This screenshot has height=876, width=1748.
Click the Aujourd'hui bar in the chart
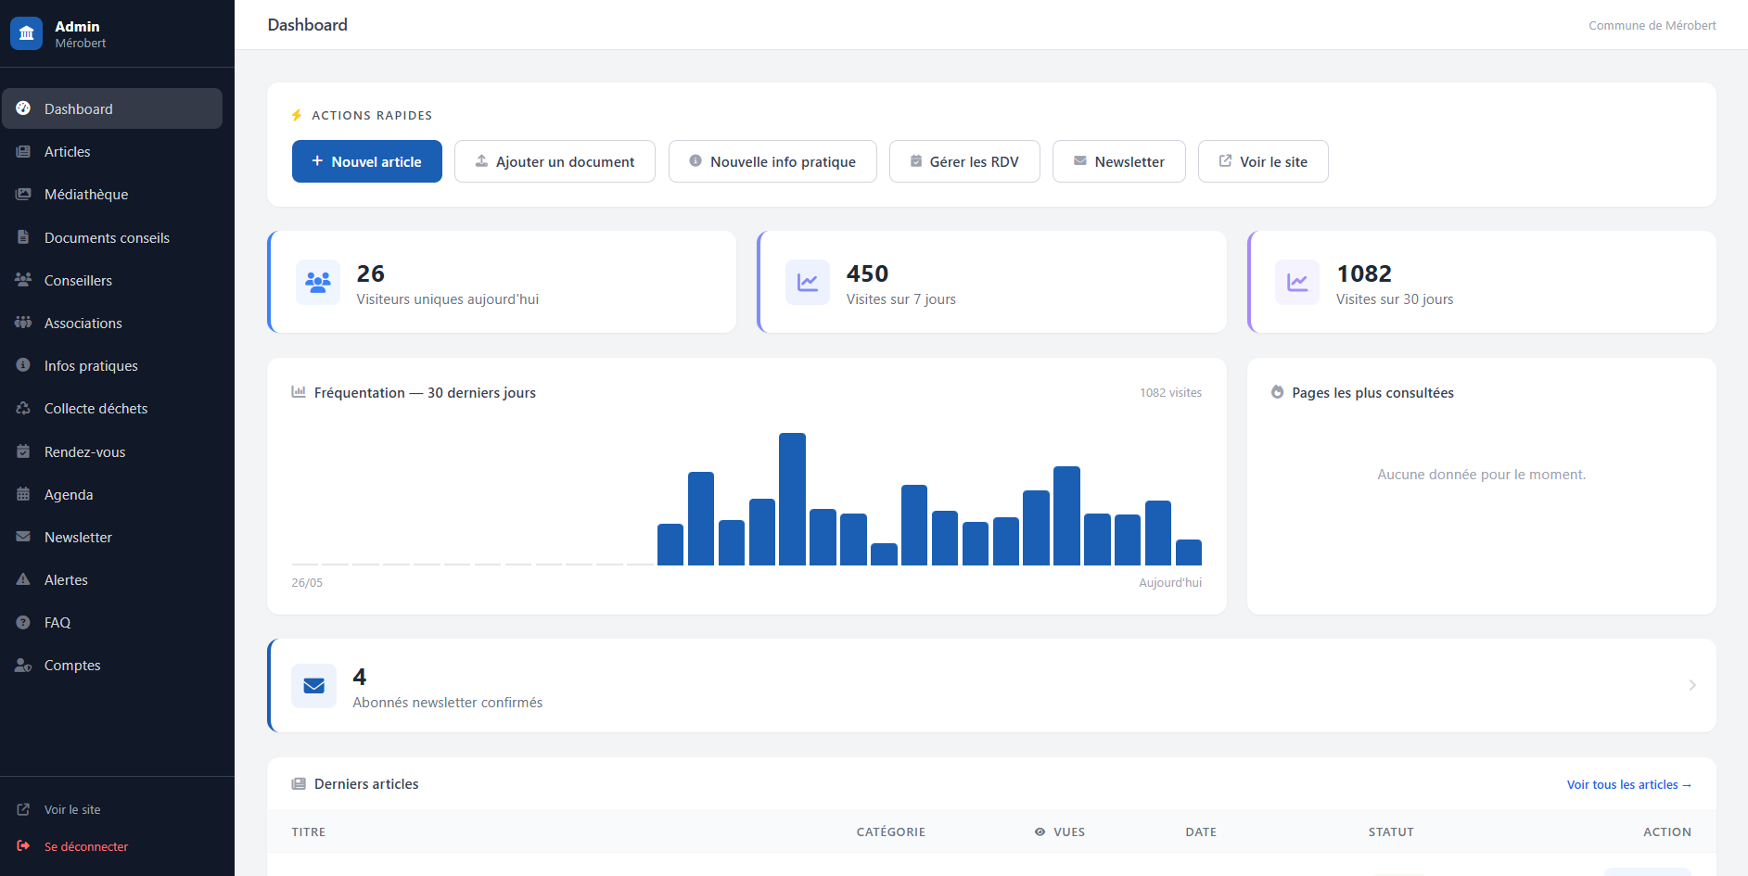point(1189,552)
